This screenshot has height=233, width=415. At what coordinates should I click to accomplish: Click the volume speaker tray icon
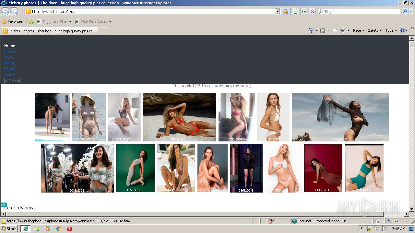[x=376, y=229]
